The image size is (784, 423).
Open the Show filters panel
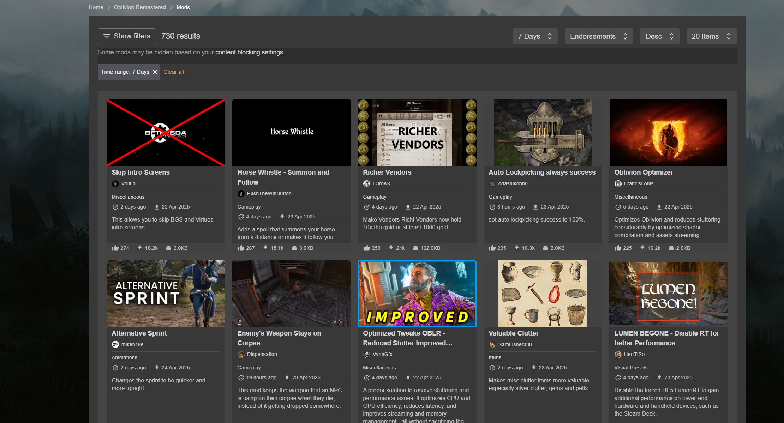127,36
